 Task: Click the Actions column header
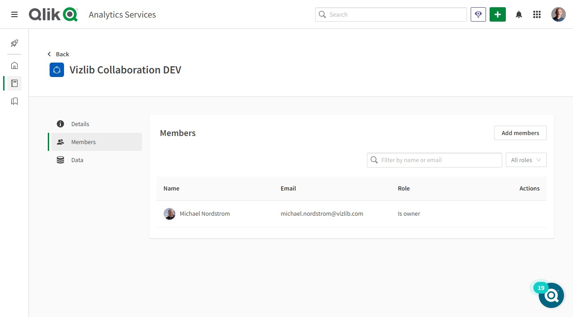pos(529,189)
